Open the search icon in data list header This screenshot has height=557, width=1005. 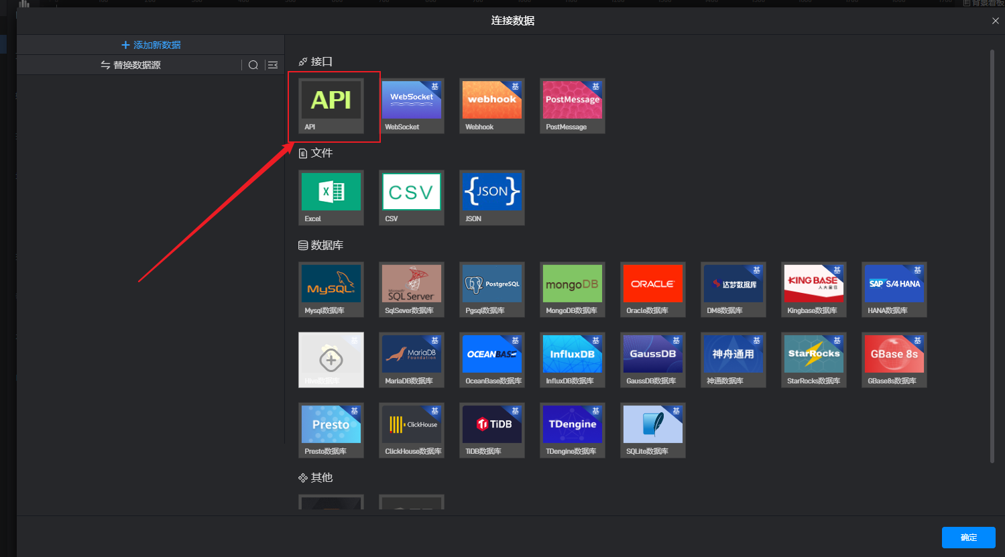(x=253, y=65)
